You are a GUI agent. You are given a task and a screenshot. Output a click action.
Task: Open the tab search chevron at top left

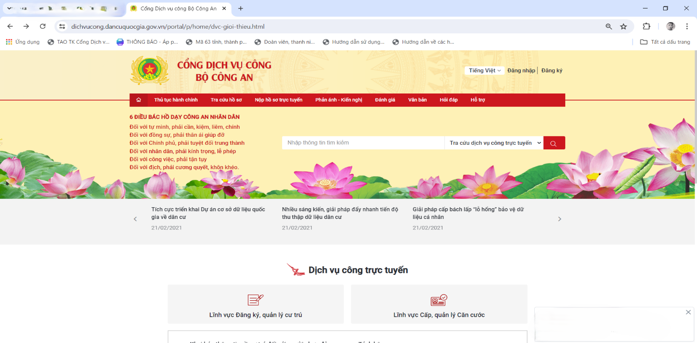9,8
